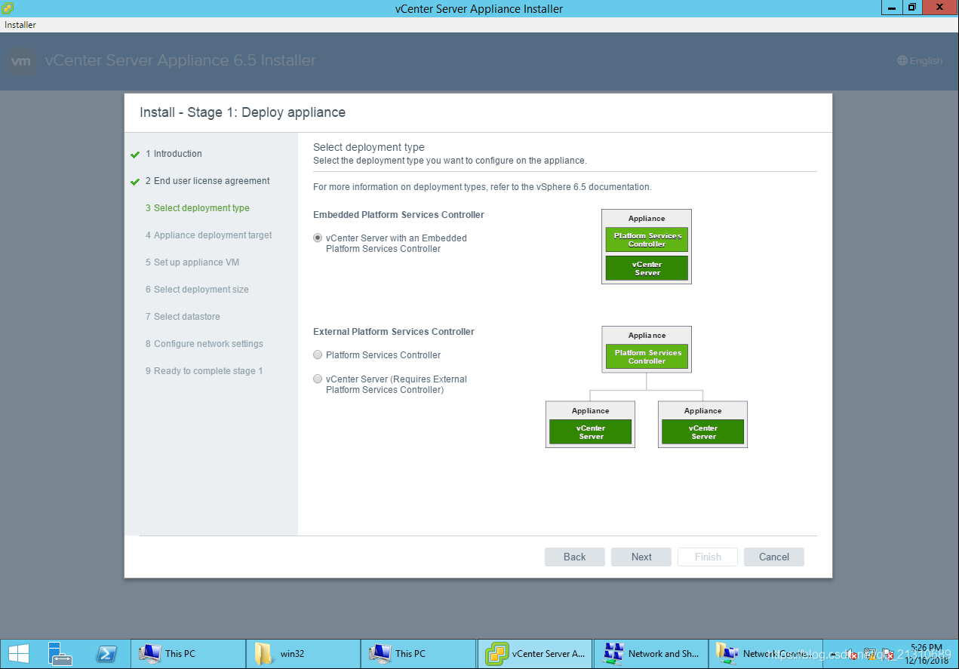The height and width of the screenshot is (669, 959).
Task: Click the Next button
Action: tap(641, 557)
